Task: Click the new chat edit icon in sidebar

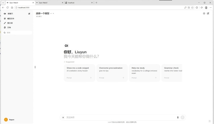Action: click(x=29, y=14)
